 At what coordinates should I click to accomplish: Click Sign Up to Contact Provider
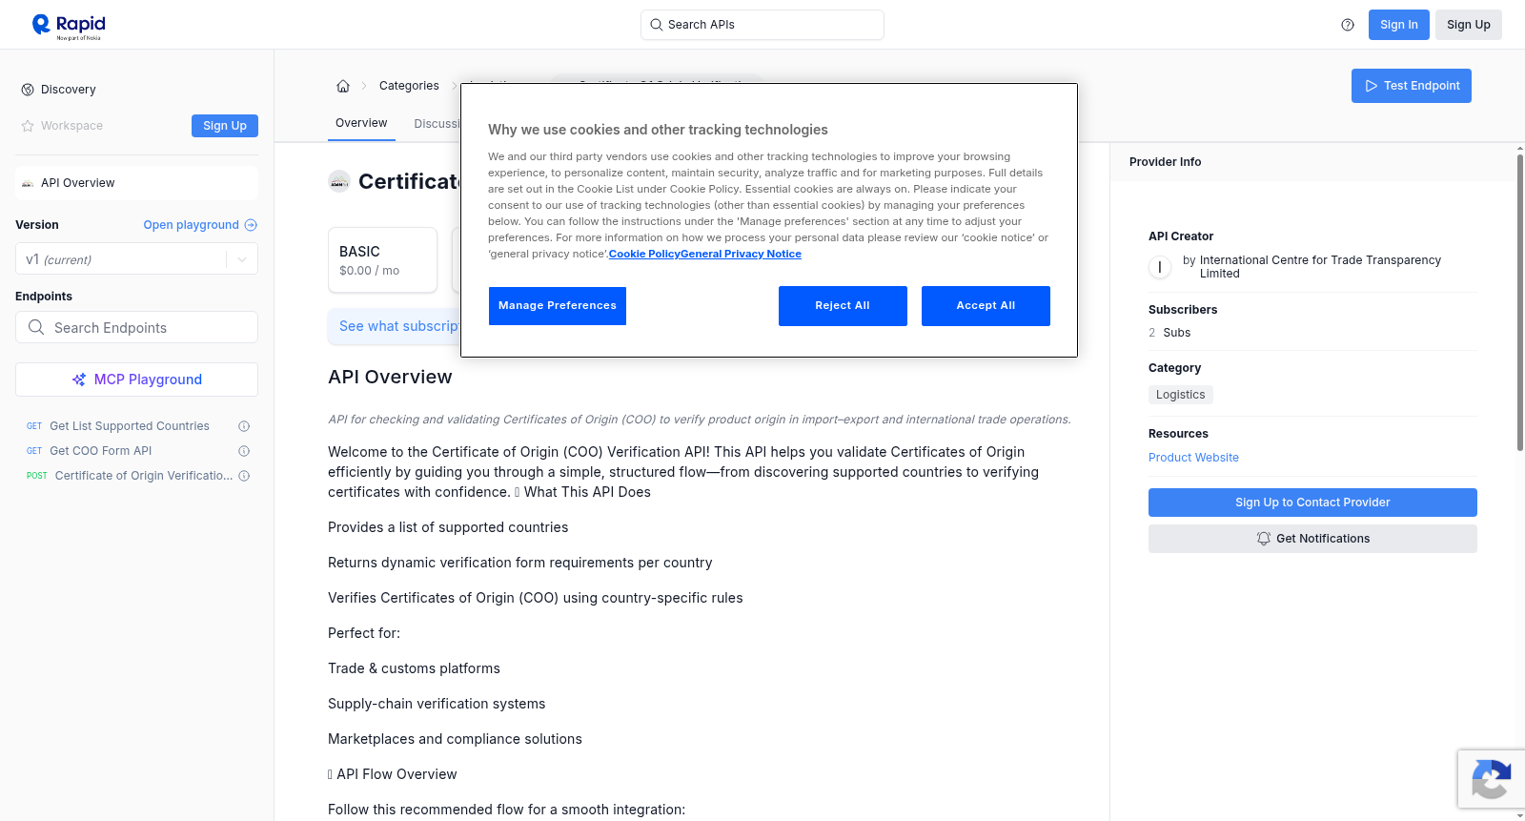(1312, 503)
